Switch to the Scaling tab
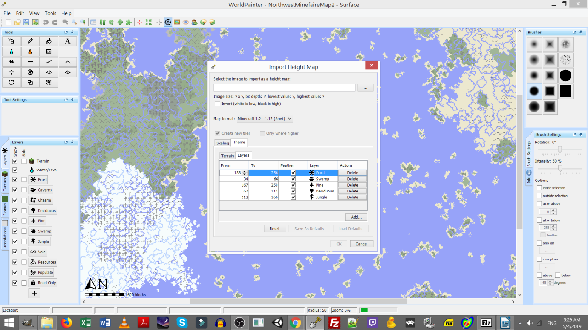The width and height of the screenshot is (588, 330). 222,143
